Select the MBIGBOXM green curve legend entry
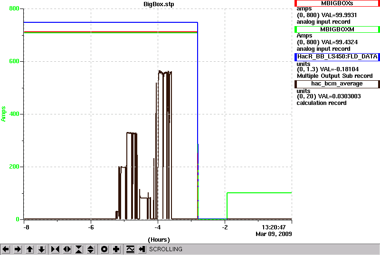The width and height of the screenshot is (380, 255). 337,29
